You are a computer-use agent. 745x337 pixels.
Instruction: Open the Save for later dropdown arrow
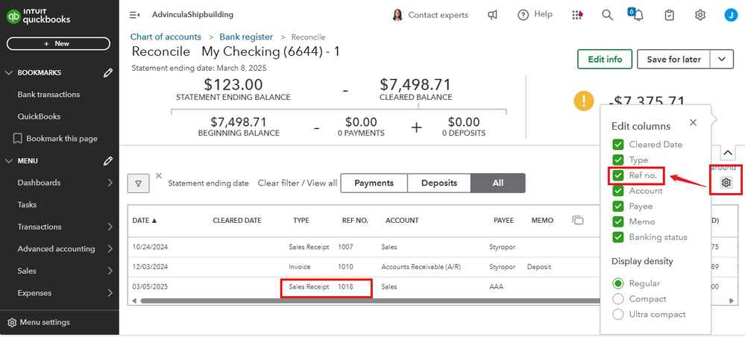[721, 60]
